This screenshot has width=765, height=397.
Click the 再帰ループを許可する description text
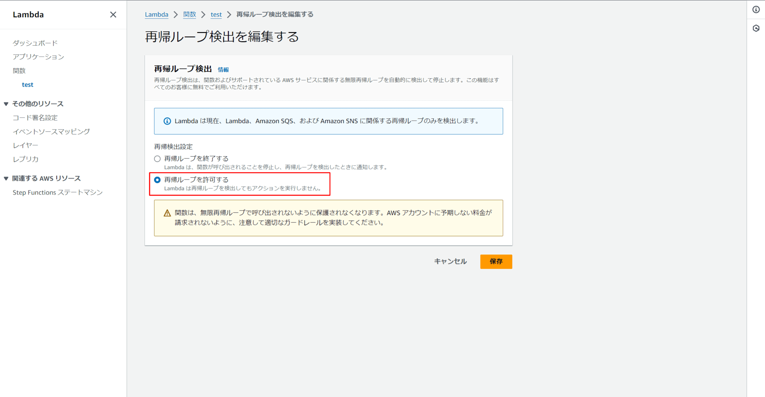[x=243, y=188]
